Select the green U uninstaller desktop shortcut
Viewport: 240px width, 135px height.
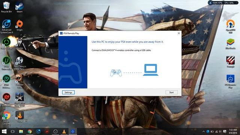point(6,63)
